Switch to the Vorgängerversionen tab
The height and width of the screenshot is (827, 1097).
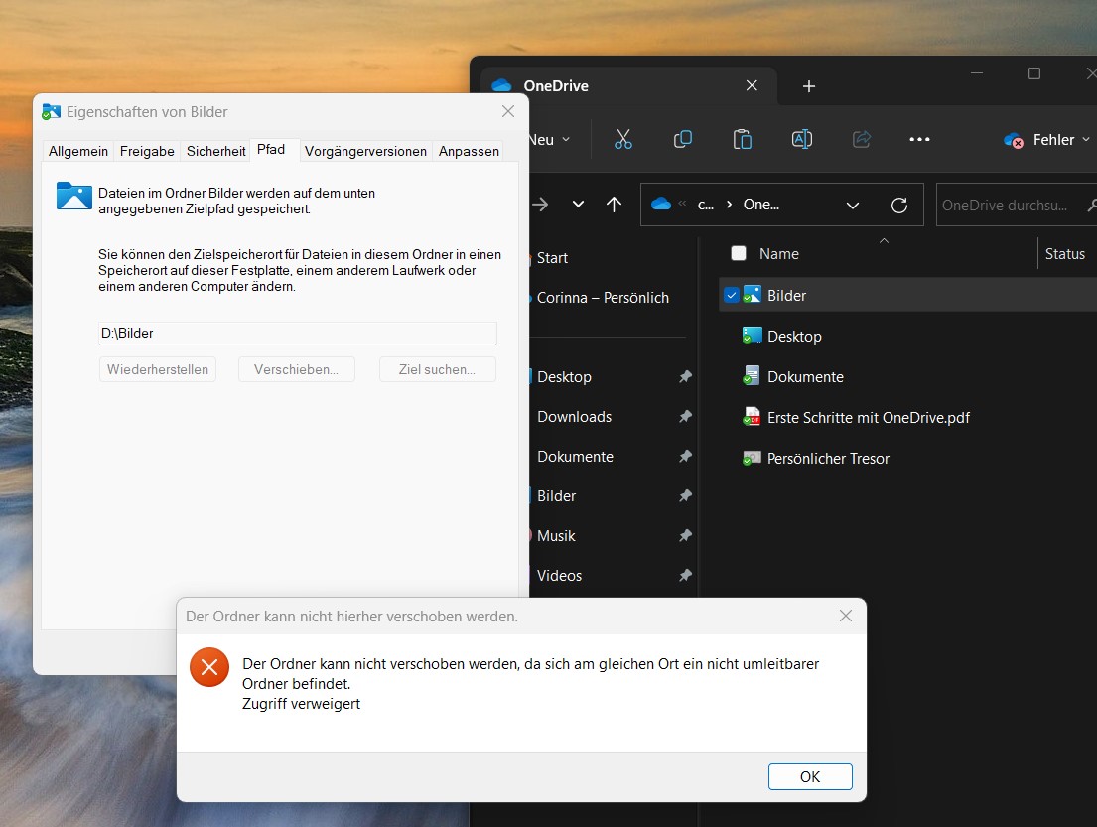(365, 151)
